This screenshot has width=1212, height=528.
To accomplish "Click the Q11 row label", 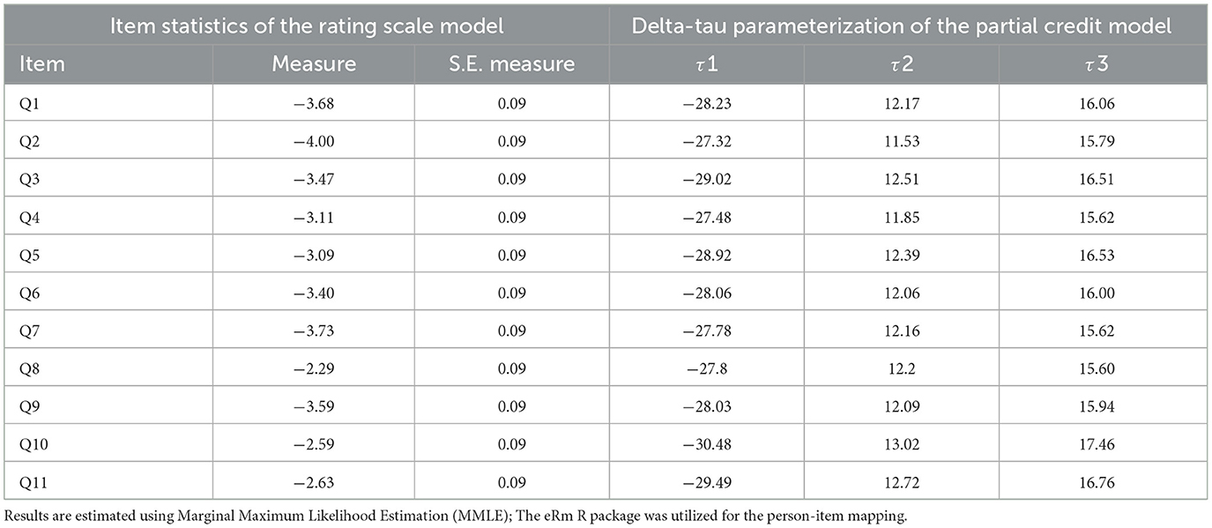I will click(x=24, y=481).
